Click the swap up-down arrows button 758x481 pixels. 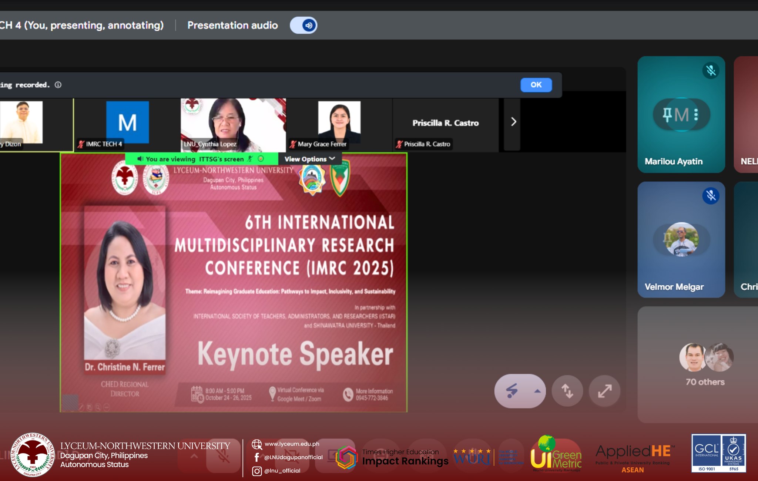567,391
